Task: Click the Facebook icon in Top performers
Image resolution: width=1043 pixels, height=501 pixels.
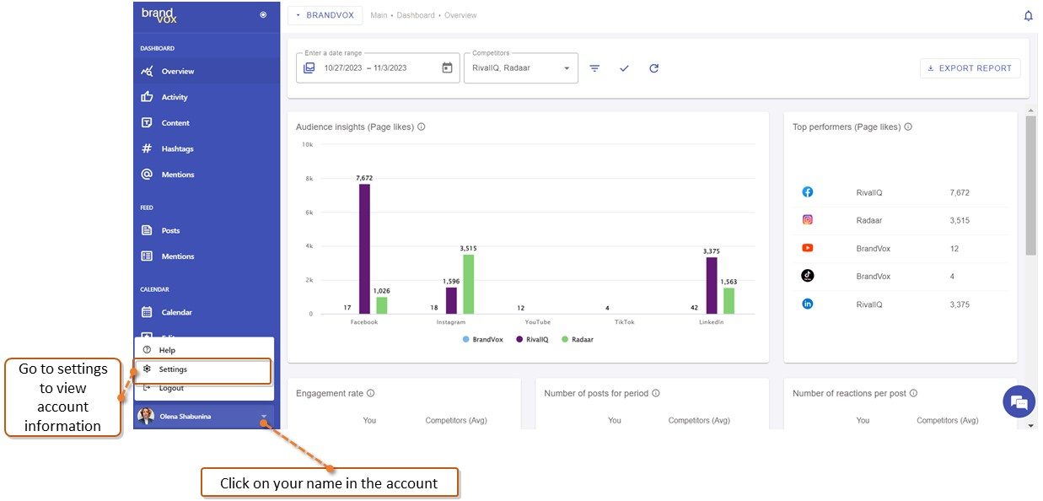Action: (x=807, y=192)
